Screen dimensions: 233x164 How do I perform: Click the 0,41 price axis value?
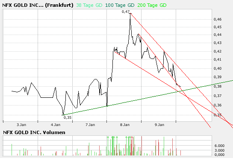point(218,59)
